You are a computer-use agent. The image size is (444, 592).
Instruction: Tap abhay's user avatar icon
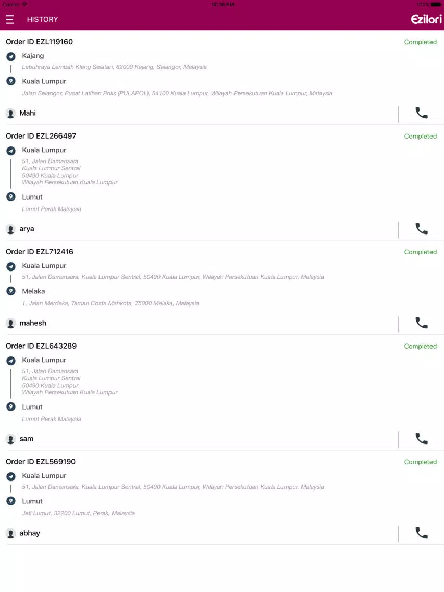pyautogui.click(x=10, y=534)
